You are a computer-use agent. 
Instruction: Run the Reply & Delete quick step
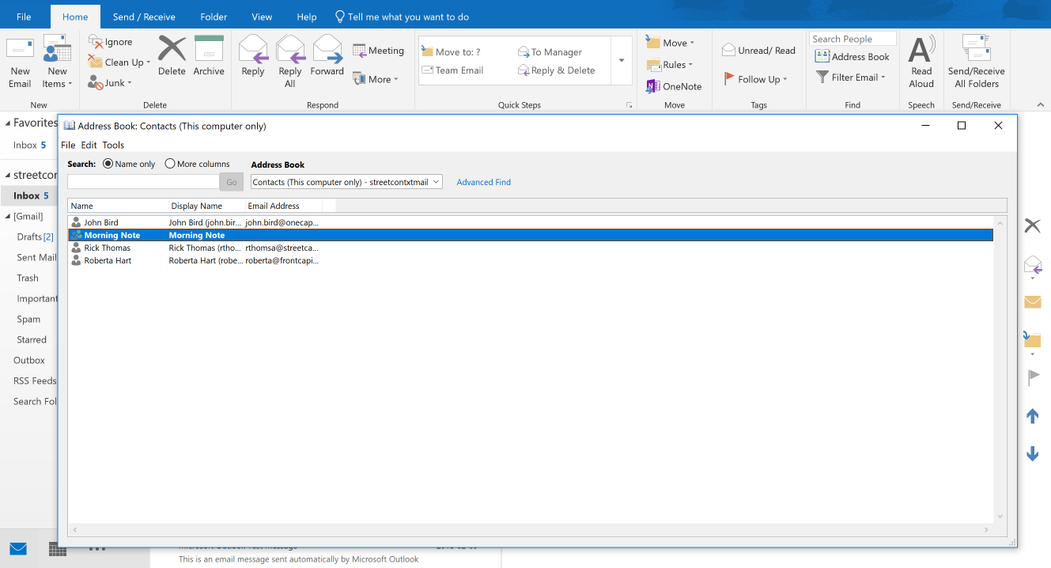pyautogui.click(x=557, y=70)
